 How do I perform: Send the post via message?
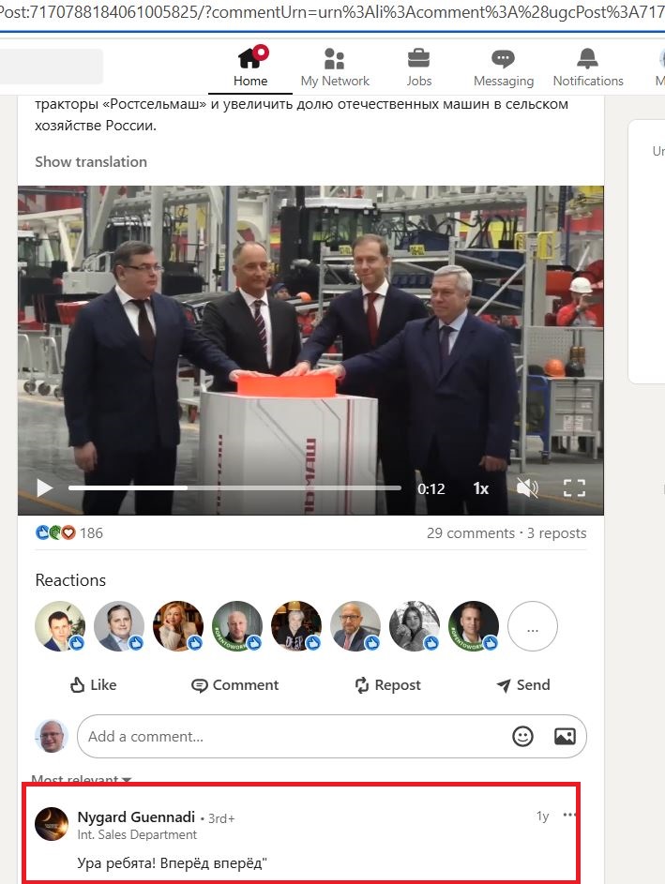tap(522, 685)
